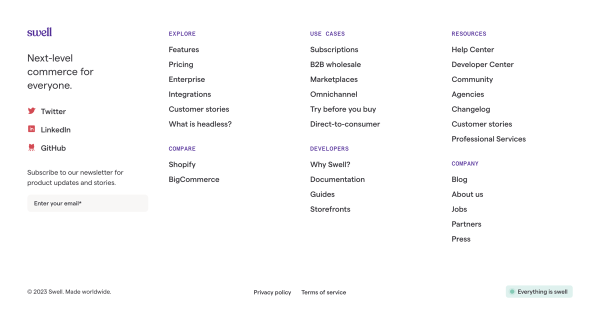This screenshot has width=600, height=325.
Task: Visit the Help Center
Action: coord(472,49)
